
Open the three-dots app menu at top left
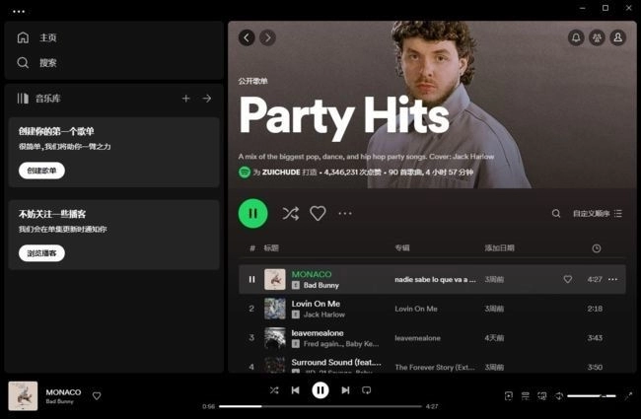coord(19,12)
